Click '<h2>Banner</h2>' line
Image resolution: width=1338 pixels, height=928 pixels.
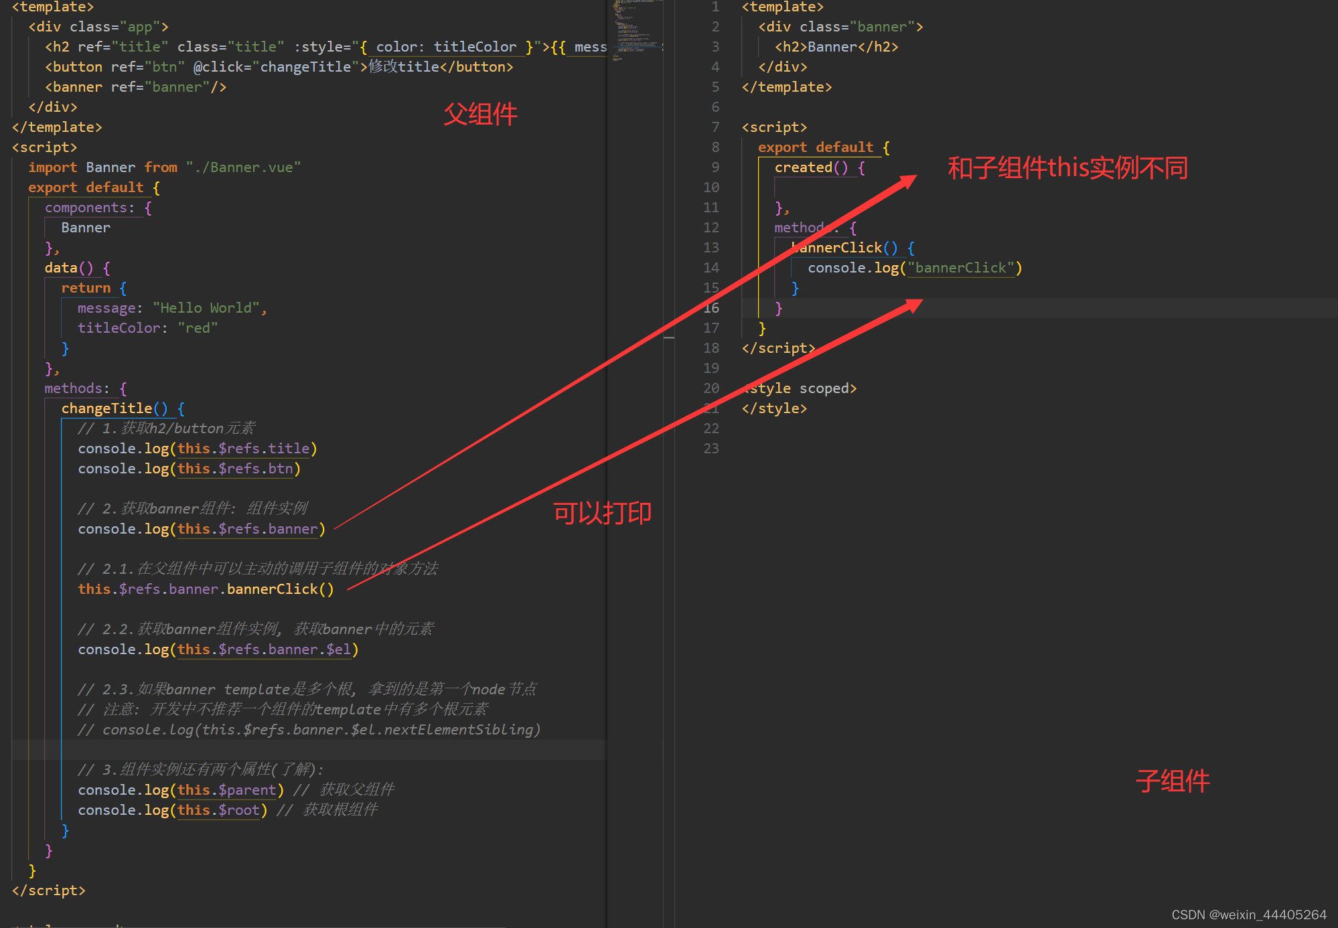pyautogui.click(x=836, y=47)
